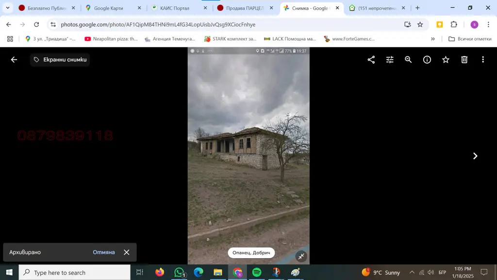This screenshot has width=497, height=280.
Task: Share the photo with the share icon
Action: click(x=371, y=60)
